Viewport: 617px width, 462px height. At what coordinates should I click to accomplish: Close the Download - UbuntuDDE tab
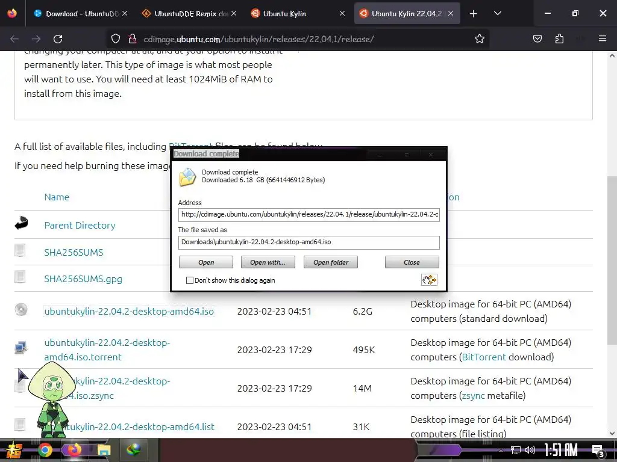tap(125, 14)
